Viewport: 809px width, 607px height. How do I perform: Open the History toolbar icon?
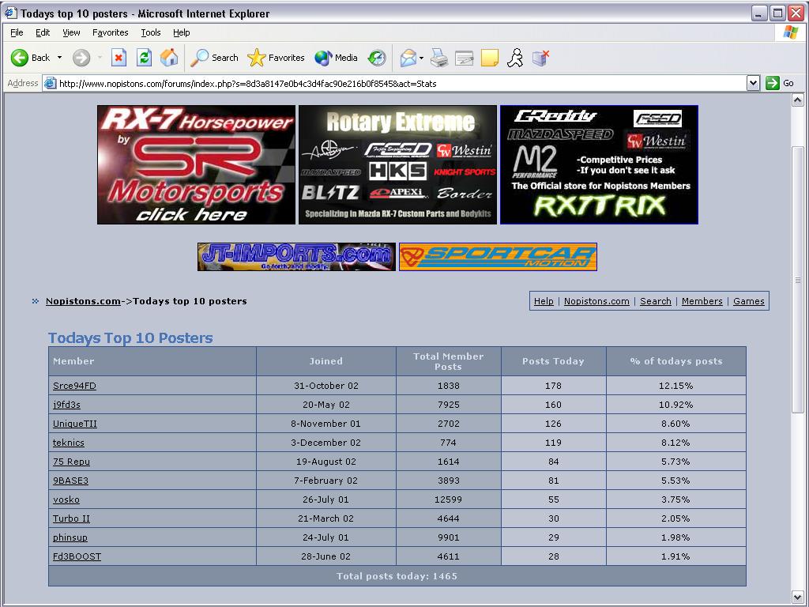(x=378, y=58)
